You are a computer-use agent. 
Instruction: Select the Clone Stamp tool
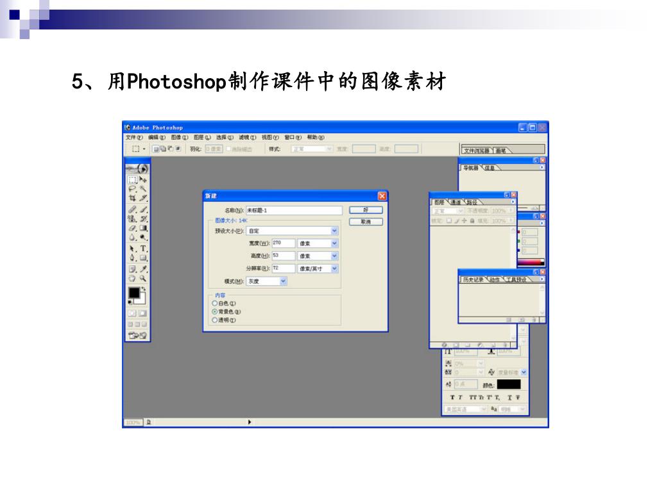coord(132,218)
